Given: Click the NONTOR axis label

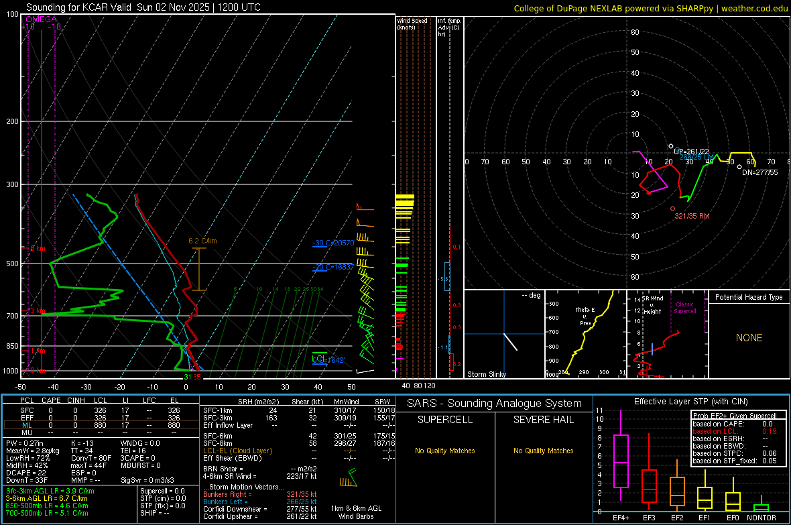Looking at the screenshot, I should pyautogui.click(x=762, y=518).
